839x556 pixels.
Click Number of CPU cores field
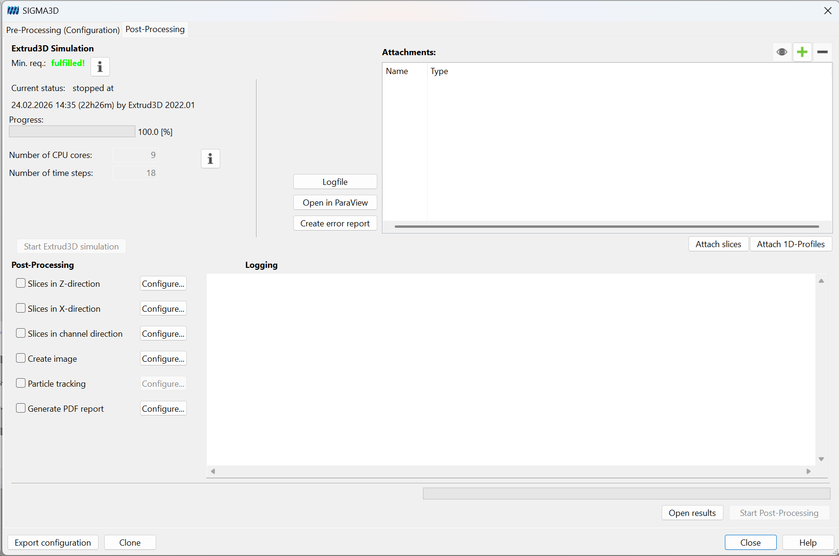136,155
